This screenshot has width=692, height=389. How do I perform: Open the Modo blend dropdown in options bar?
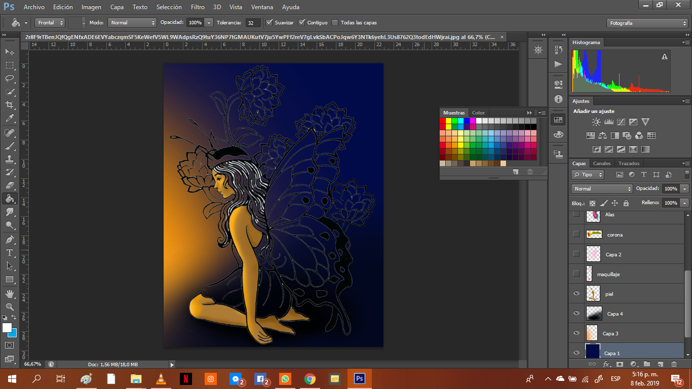[133, 23]
